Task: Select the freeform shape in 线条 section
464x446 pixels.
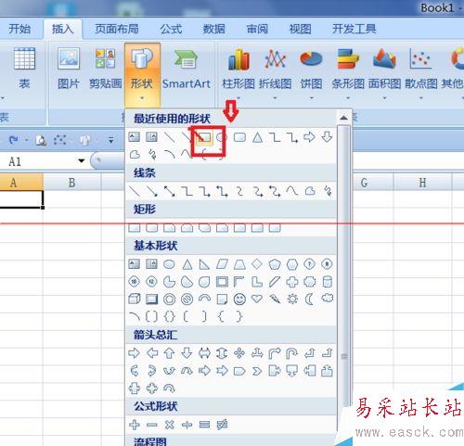Action: (x=310, y=191)
